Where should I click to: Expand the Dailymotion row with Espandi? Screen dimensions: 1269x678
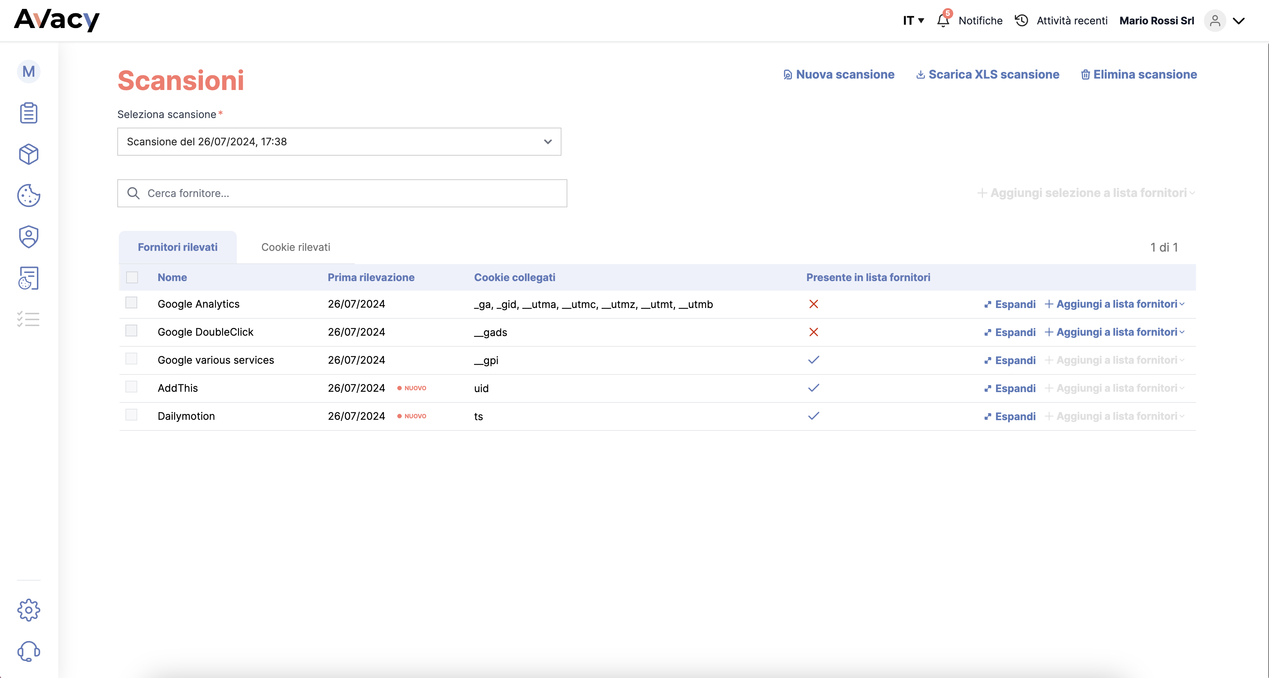click(1009, 417)
